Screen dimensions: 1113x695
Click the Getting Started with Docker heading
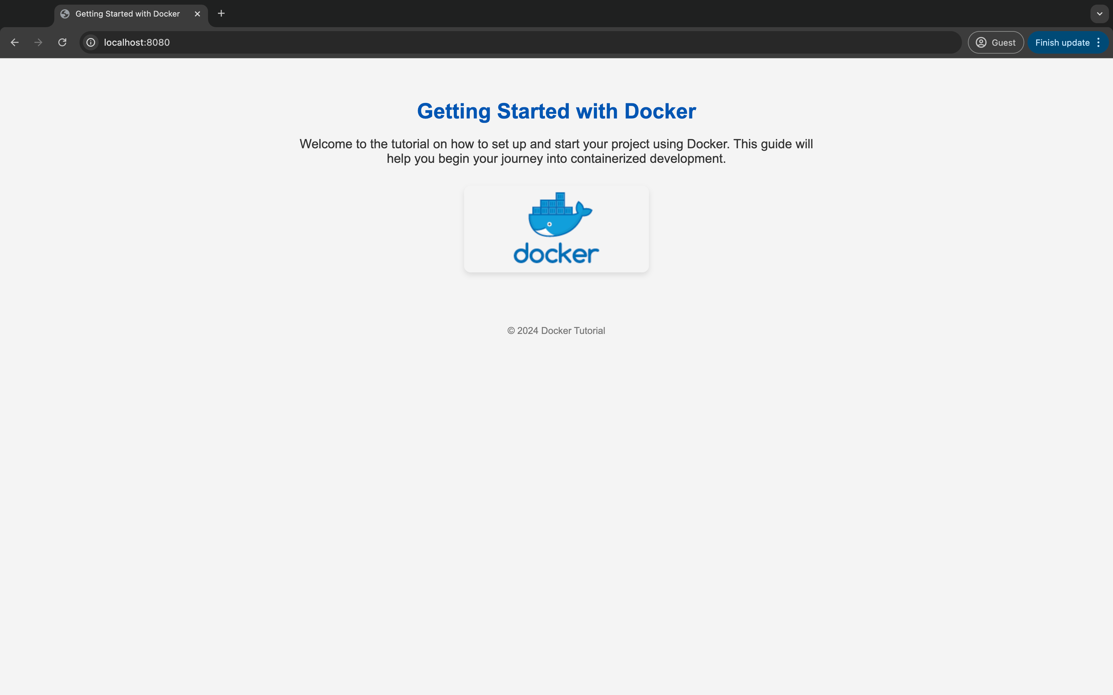coord(556,111)
